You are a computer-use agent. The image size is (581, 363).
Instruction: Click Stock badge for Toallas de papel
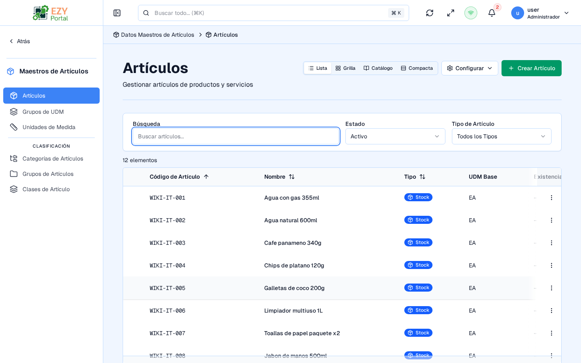pyautogui.click(x=418, y=333)
